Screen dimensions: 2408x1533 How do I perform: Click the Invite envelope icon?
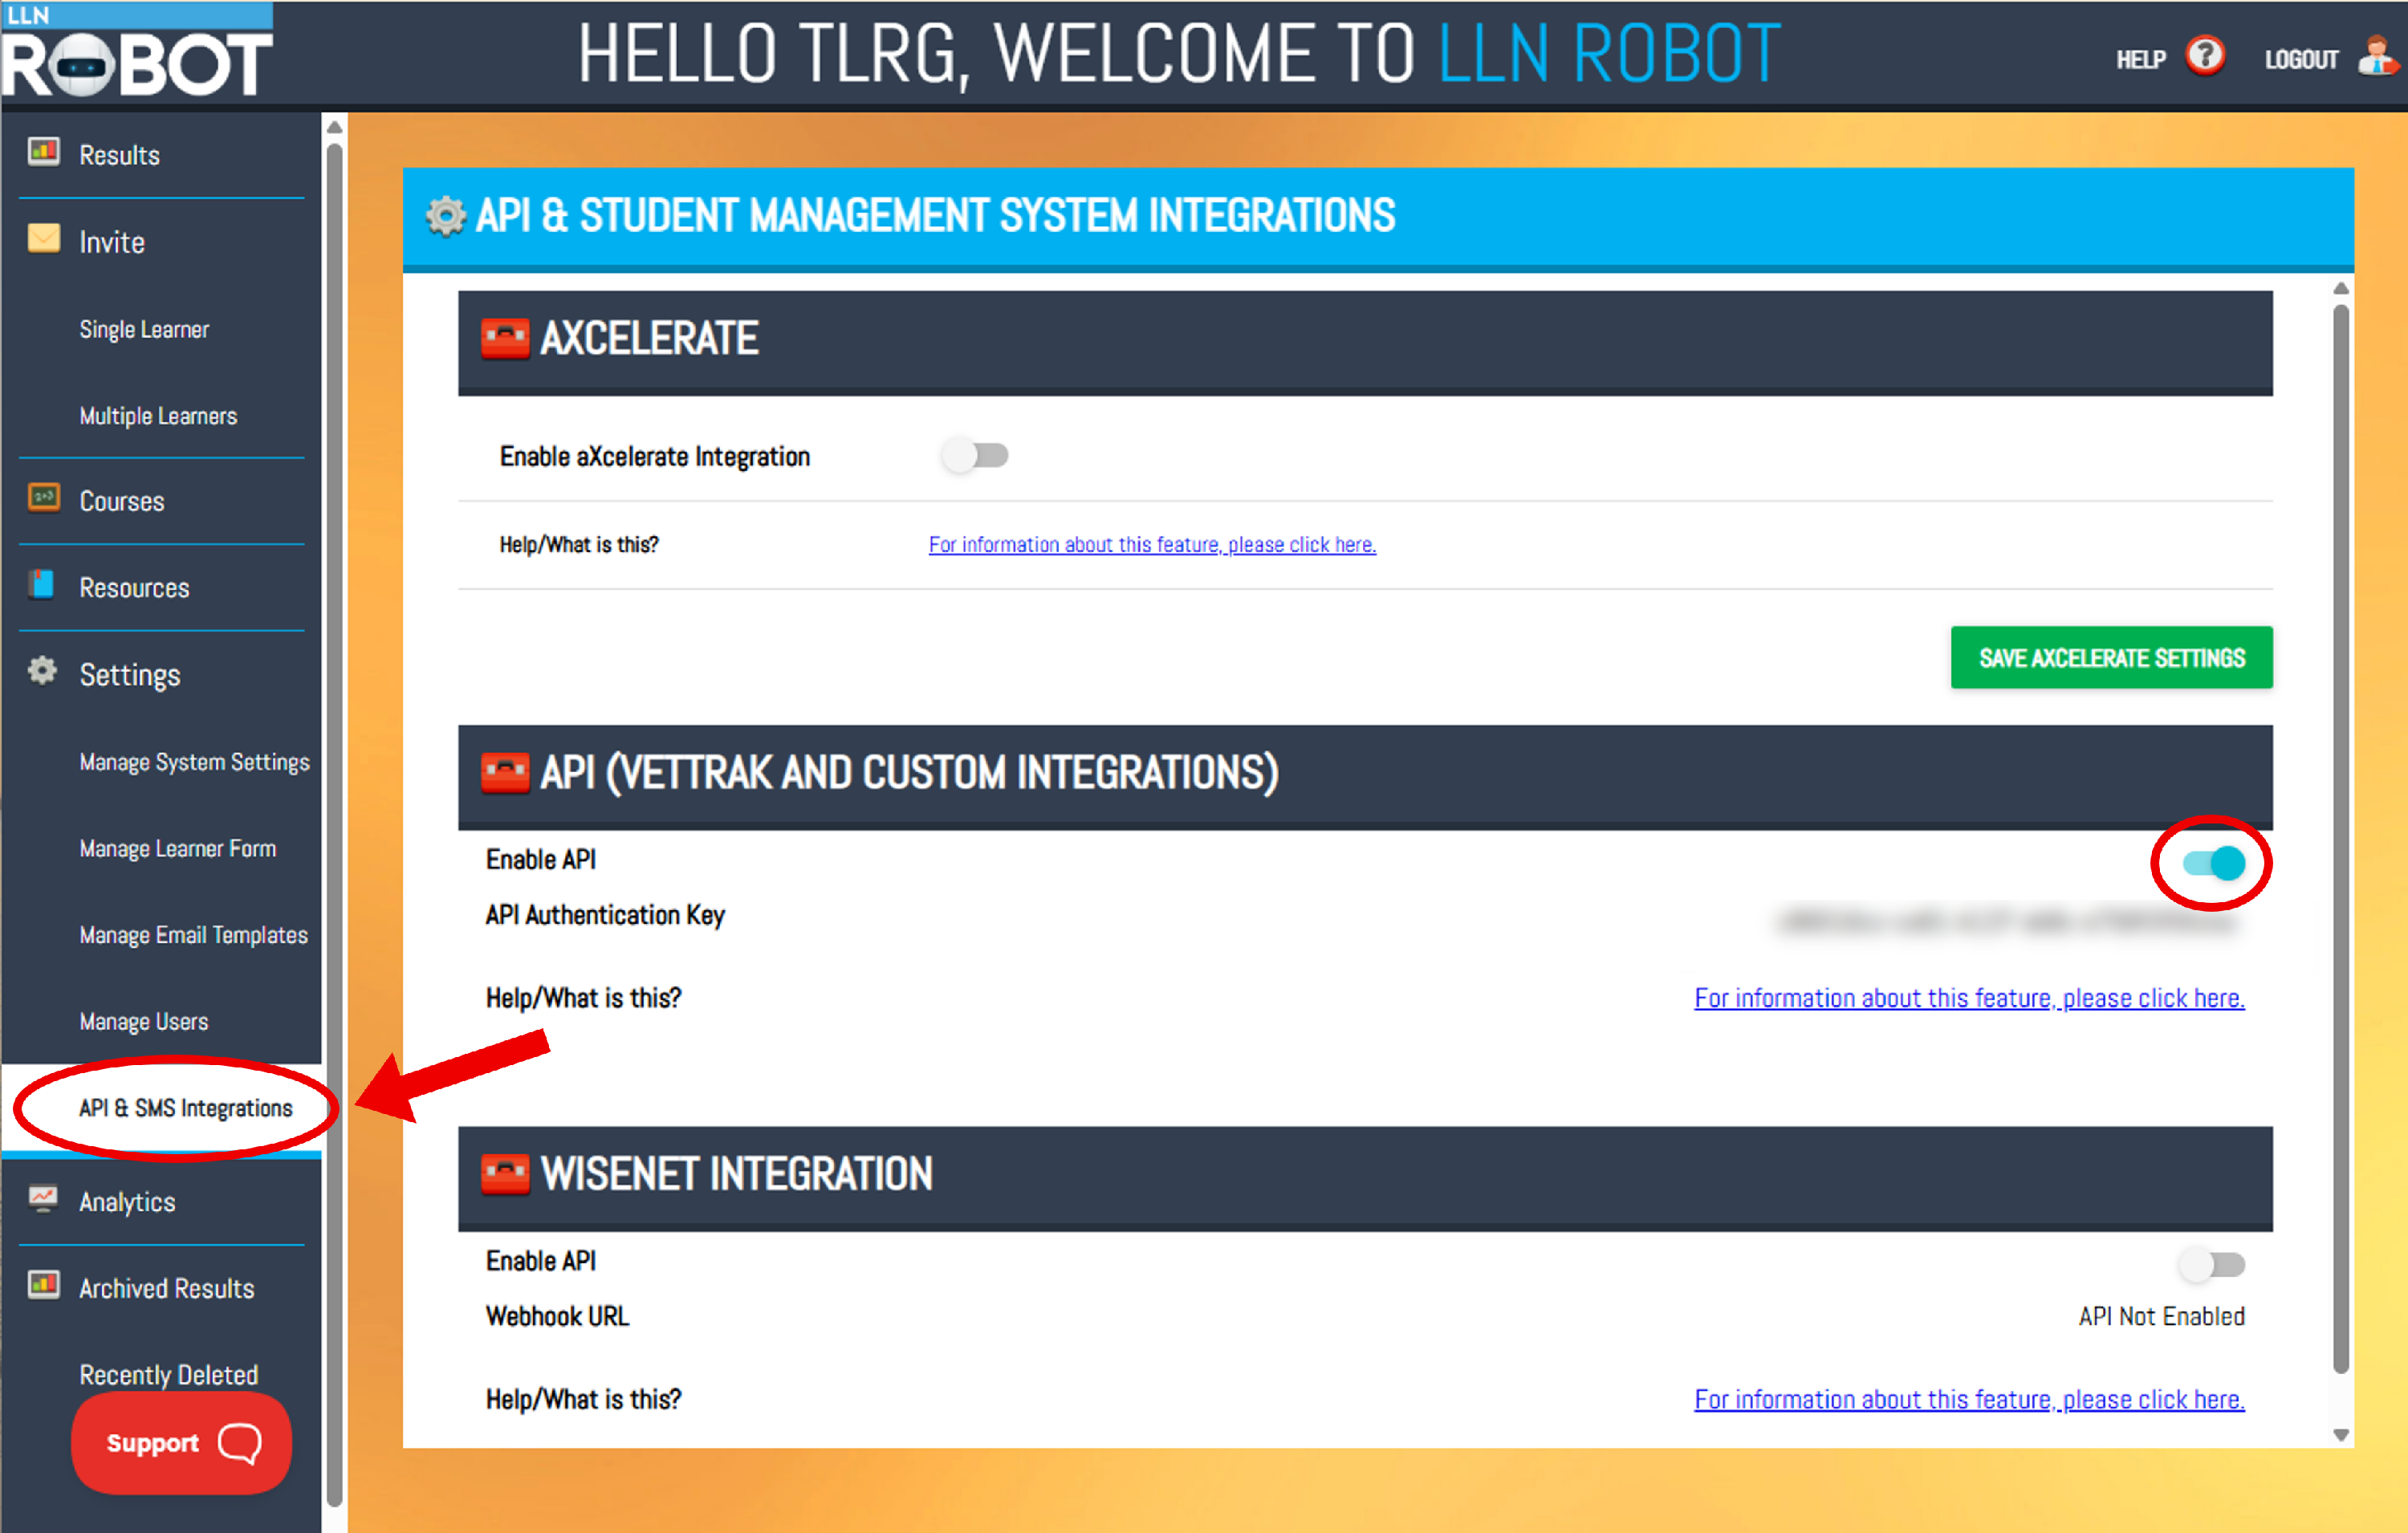(43, 239)
